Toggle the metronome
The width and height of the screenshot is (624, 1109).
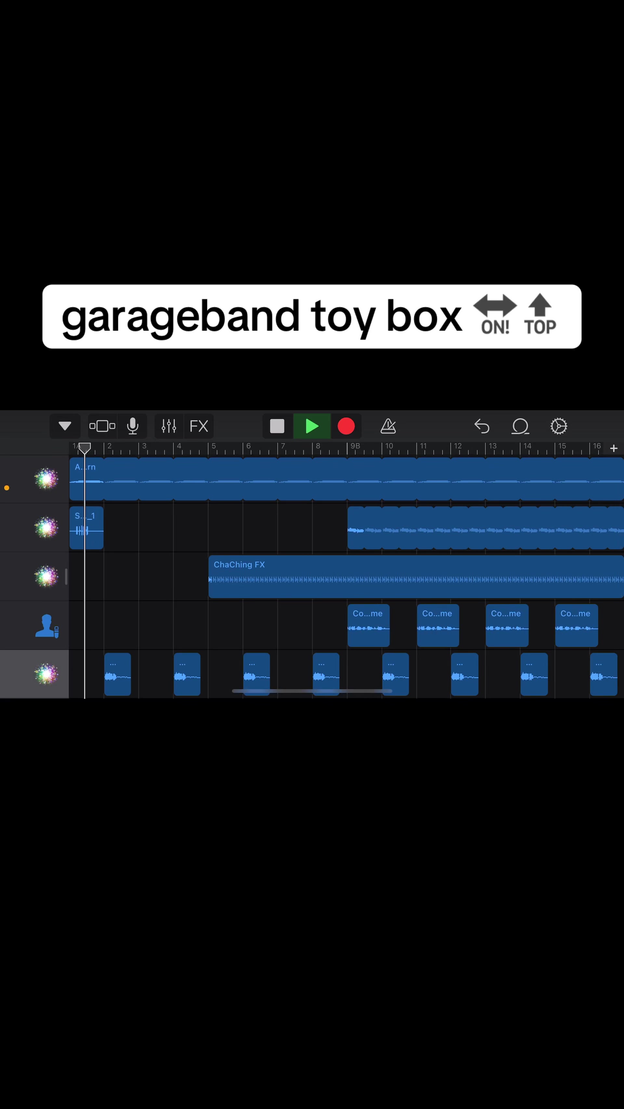[x=388, y=426]
